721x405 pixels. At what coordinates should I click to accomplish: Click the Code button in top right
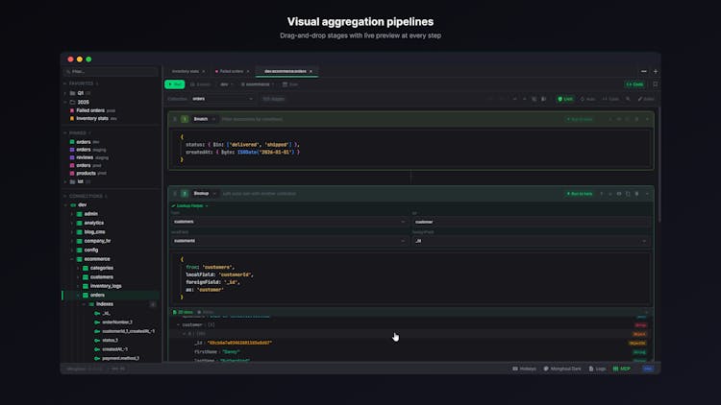634,84
